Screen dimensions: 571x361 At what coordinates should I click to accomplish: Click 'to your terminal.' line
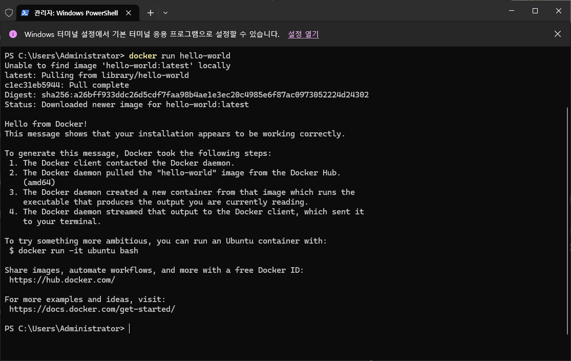pyautogui.click(x=61, y=222)
